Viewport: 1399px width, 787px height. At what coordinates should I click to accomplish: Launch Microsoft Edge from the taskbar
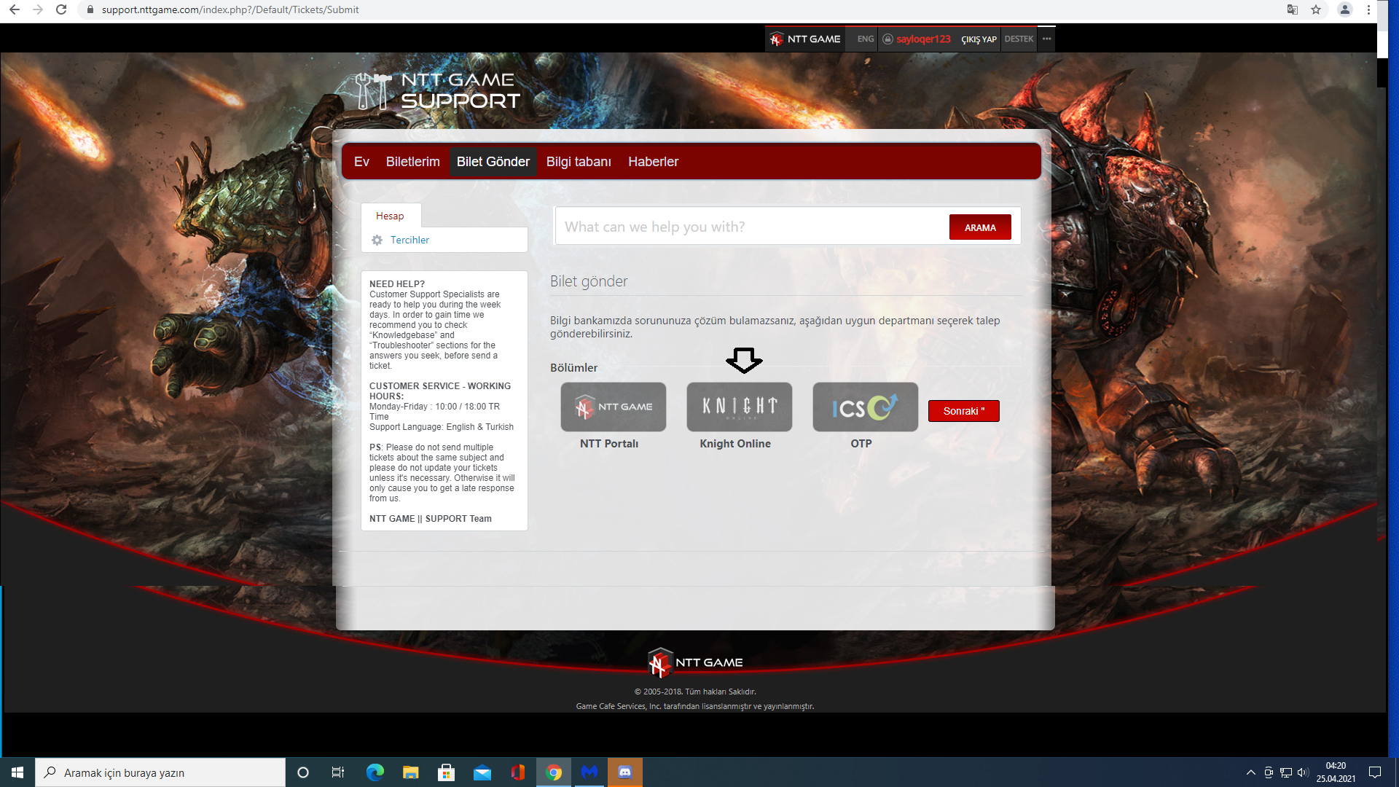(375, 772)
